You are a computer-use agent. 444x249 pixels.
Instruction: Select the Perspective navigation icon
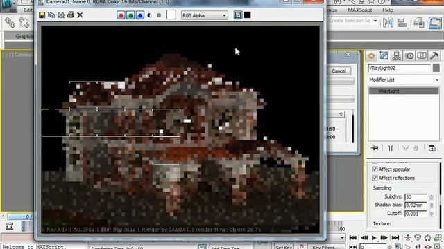click(x=418, y=238)
